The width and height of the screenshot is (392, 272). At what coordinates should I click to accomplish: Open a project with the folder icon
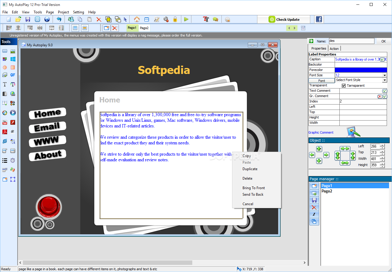point(18,19)
